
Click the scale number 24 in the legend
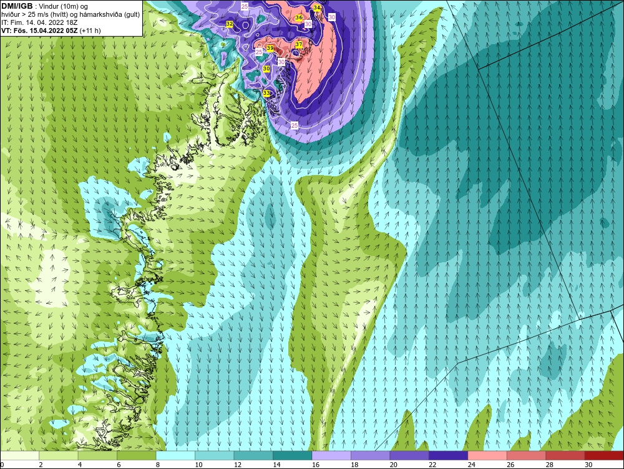[472, 465]
